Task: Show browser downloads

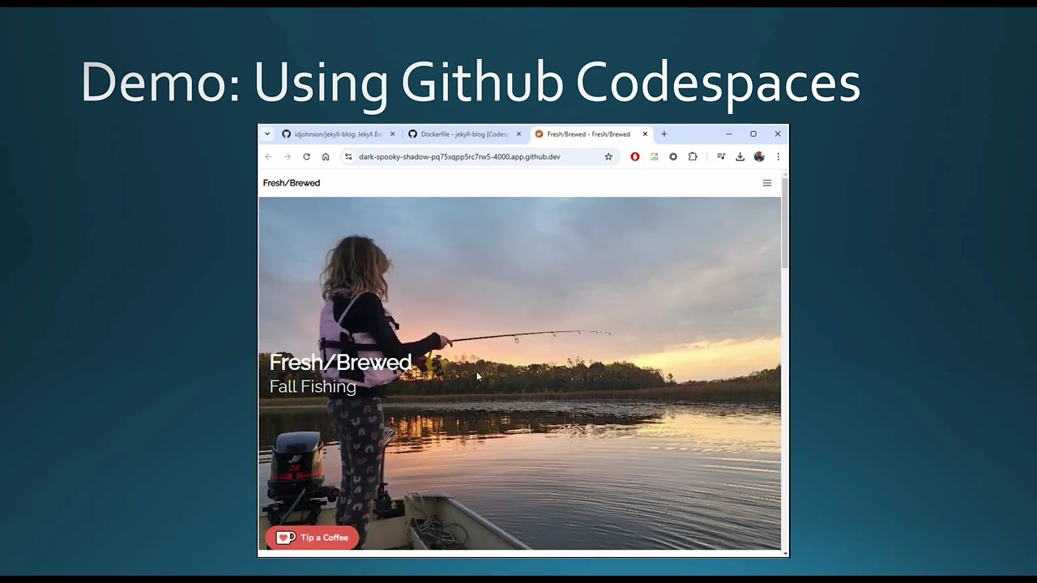Action: (x=740, y=156)
